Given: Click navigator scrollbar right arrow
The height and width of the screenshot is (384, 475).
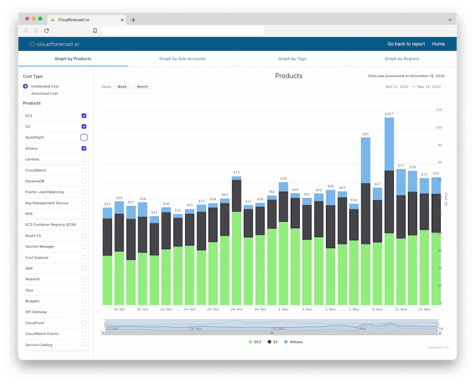Looking at the screenshot, I should (440, 333).
